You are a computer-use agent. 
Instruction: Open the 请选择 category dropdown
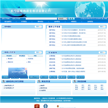[x=63, y=19]
